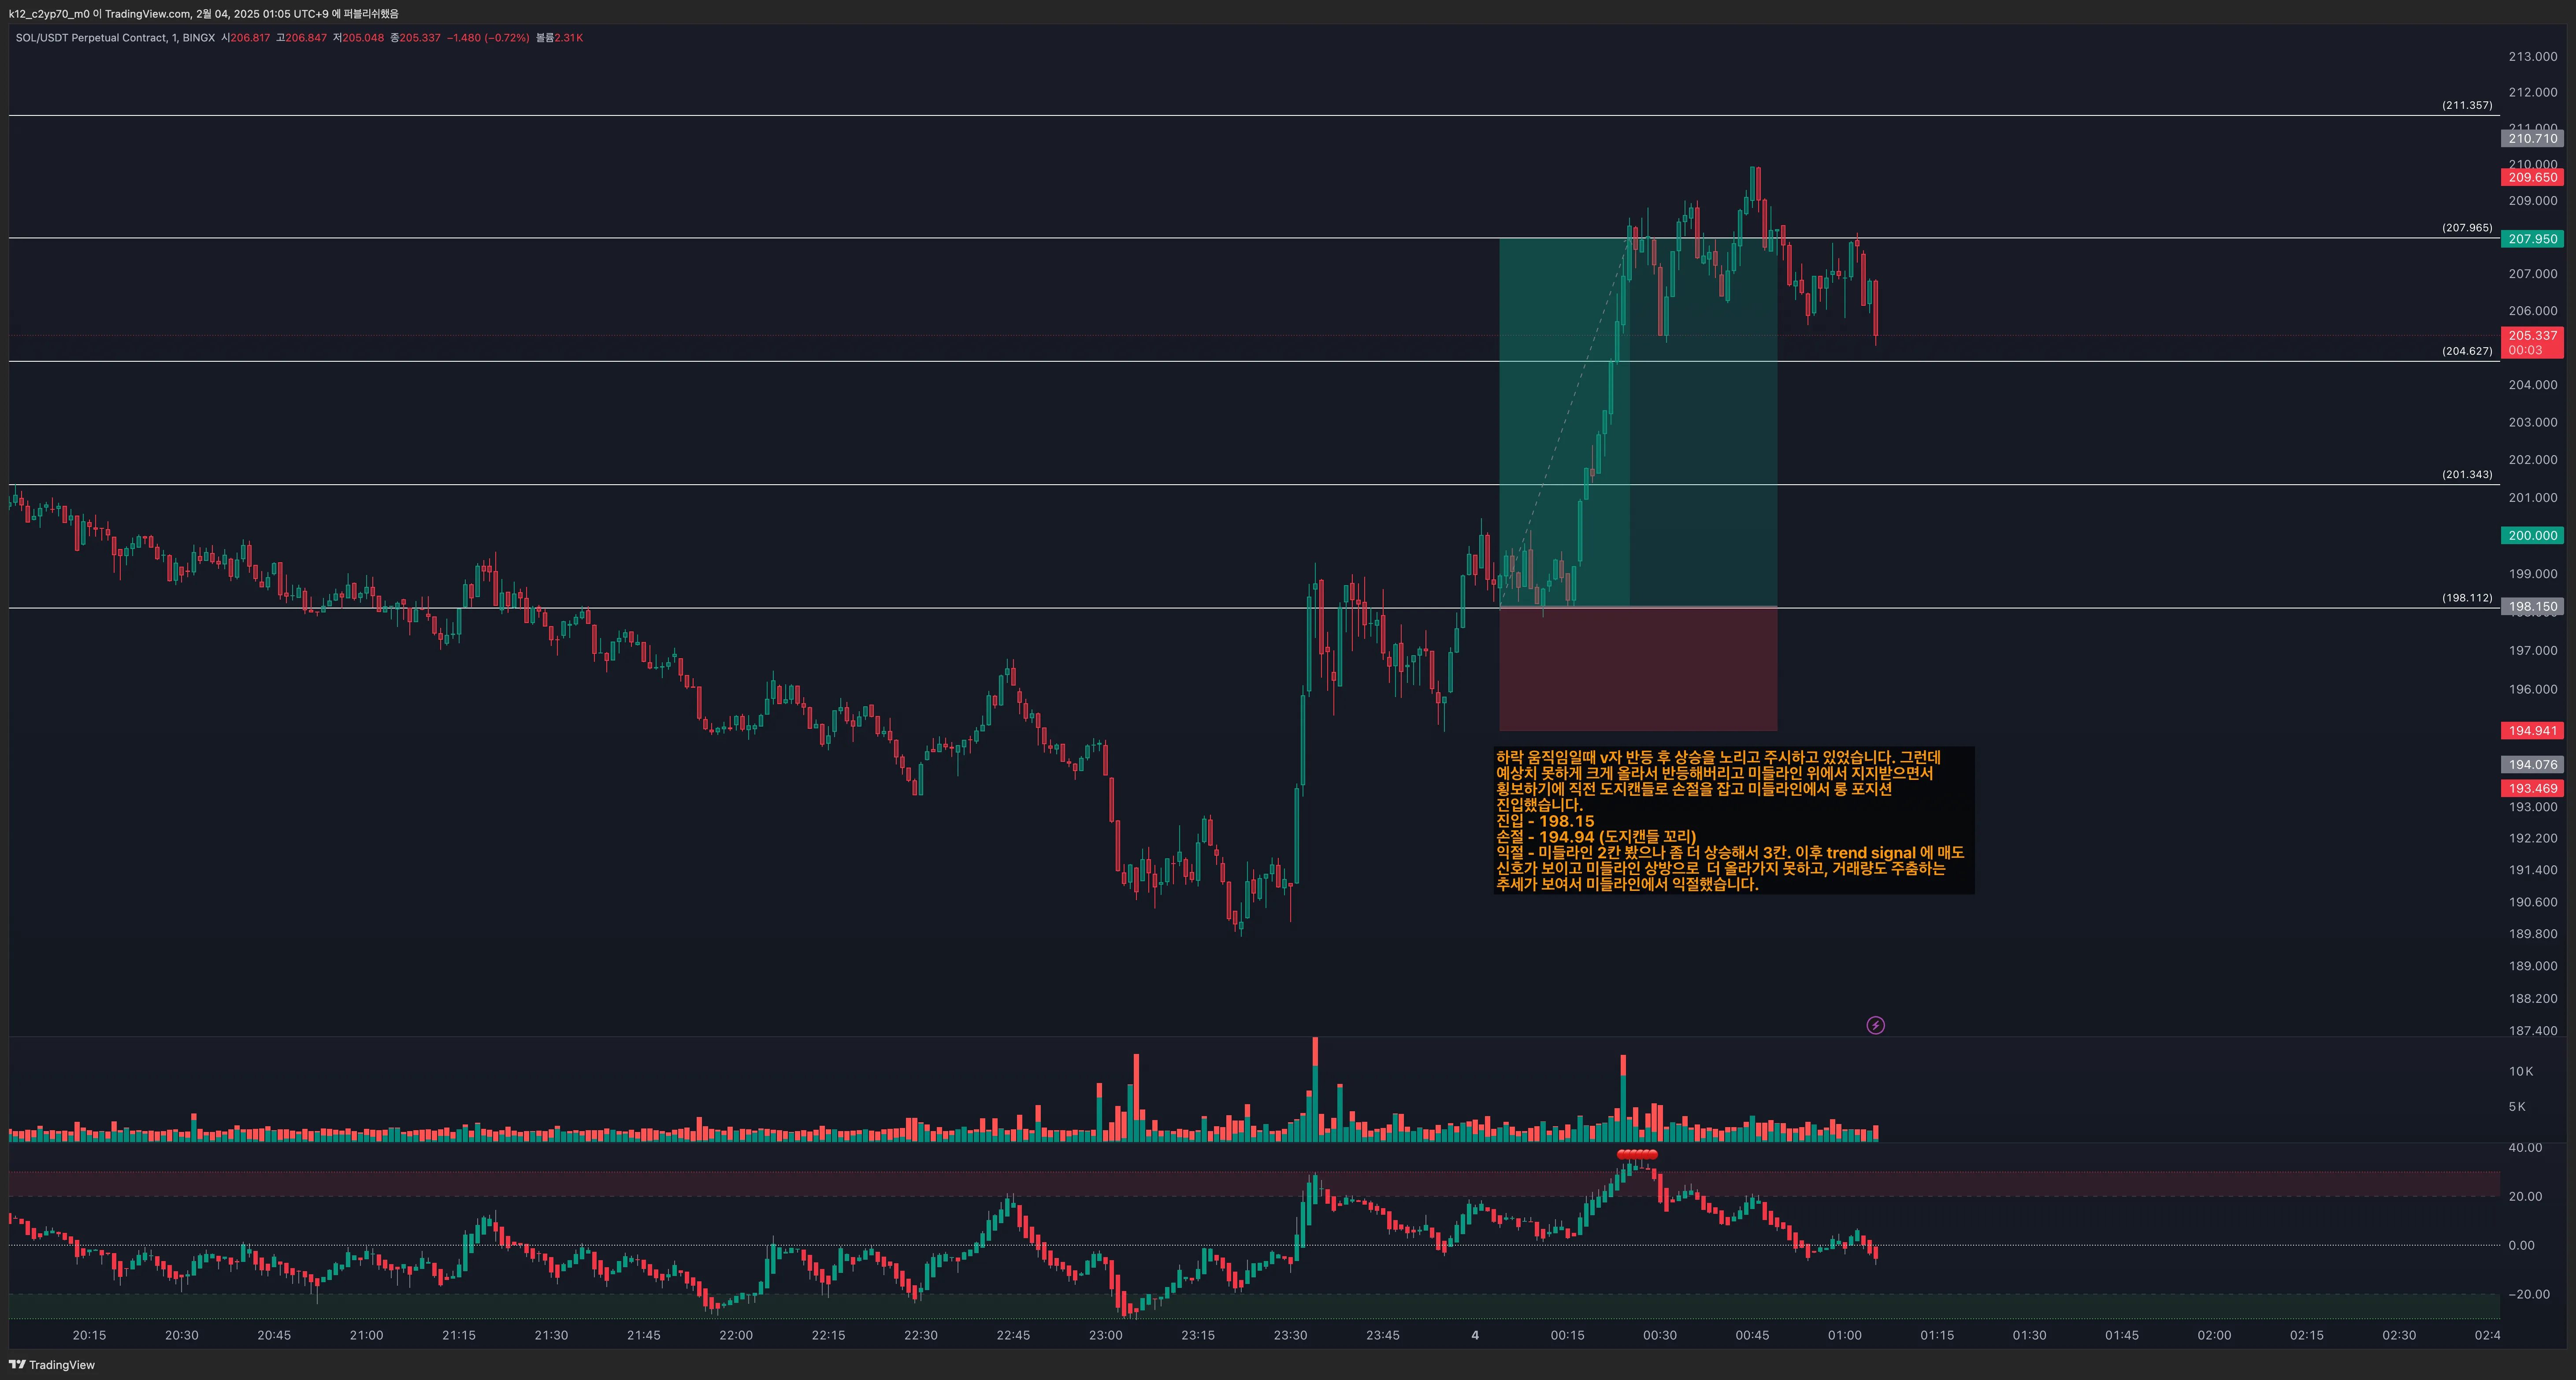
Task: Click the orange Korean trade annotation text box
Action: (1733, 820)
